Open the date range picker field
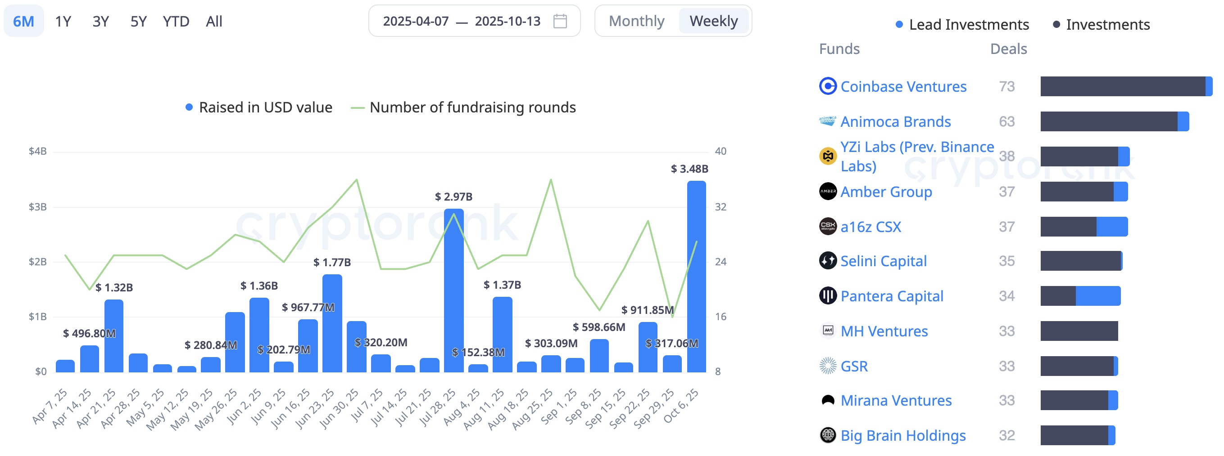This screenshot has height=456, width=1224. [x=462, y=21]
